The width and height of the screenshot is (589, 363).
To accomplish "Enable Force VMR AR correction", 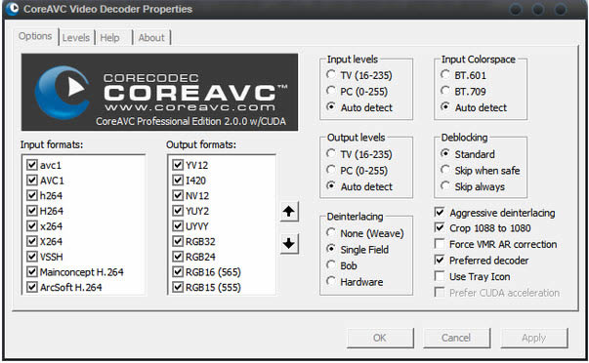I will click(440, 244).
